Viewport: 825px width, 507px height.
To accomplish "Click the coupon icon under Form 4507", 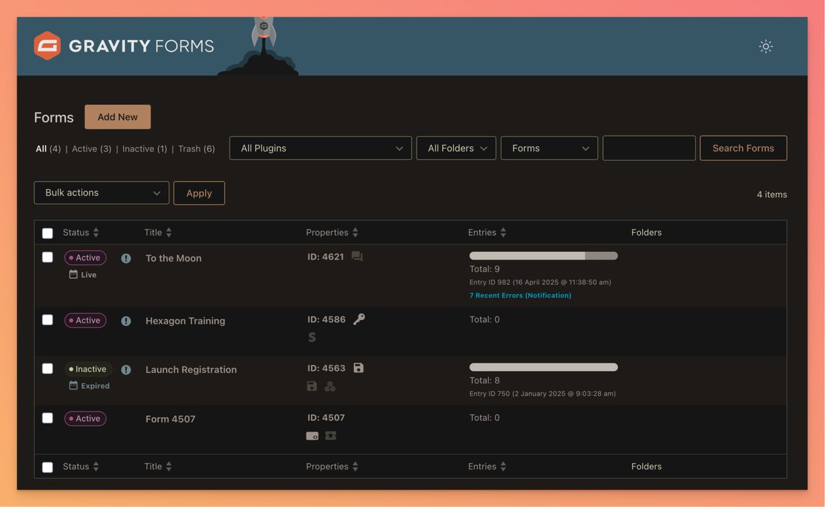I will [331, 435].
